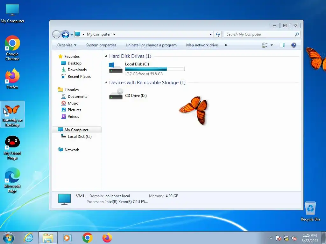Click the muted volume tray icon
326x244 pixels.
(294, 238)
